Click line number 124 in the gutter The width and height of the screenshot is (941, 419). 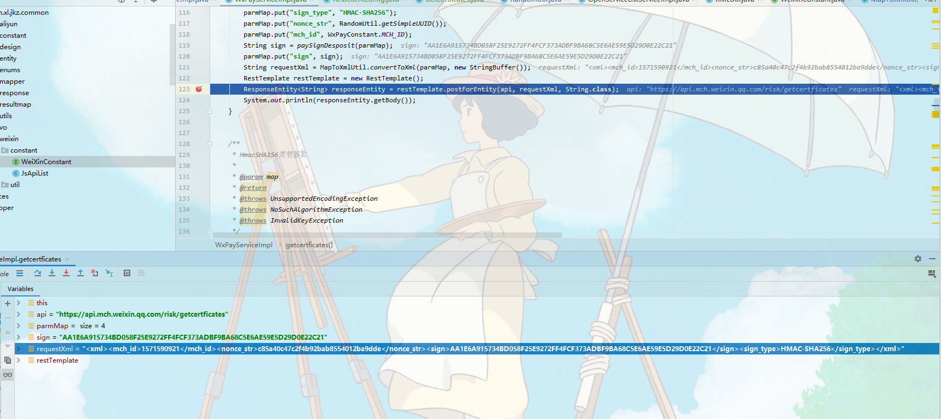click(x=184, y=100)
